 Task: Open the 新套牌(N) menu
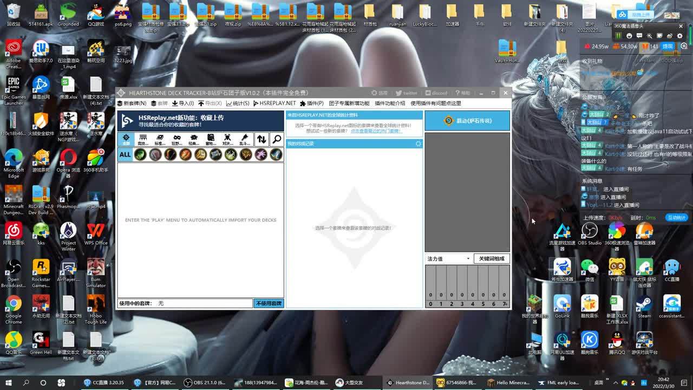coord(132,103)
